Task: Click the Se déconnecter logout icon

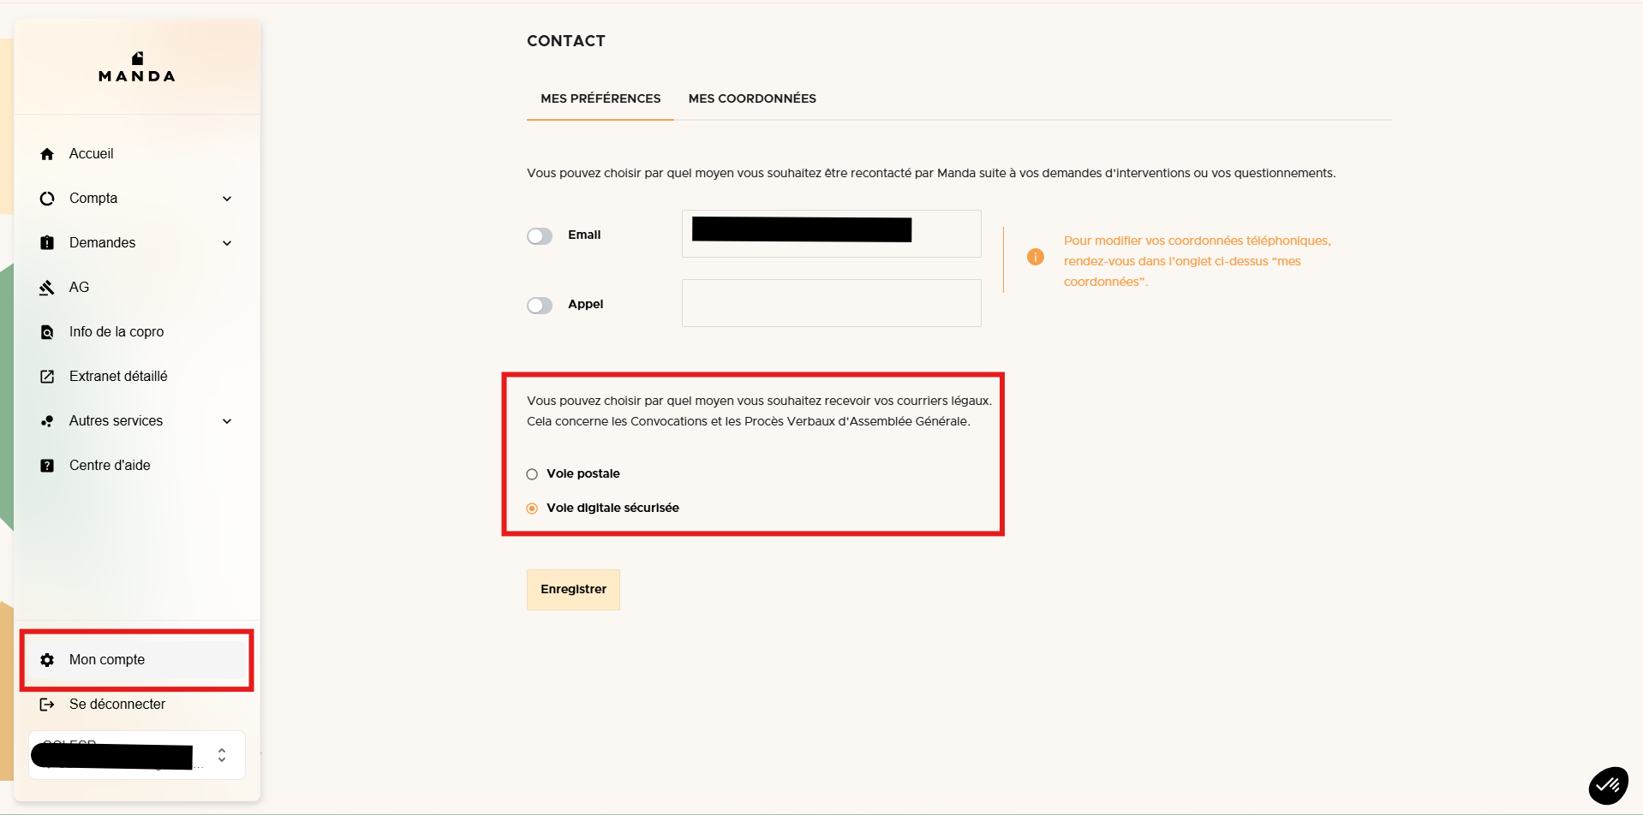Action: pyautogui.click(x=47, y=705)
